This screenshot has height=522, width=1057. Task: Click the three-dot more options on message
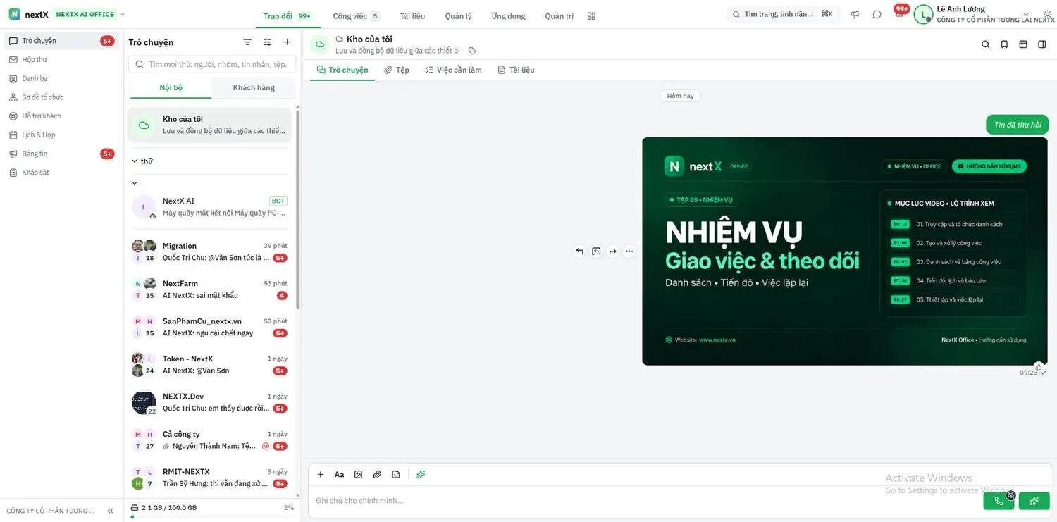[x=629, y=251]
